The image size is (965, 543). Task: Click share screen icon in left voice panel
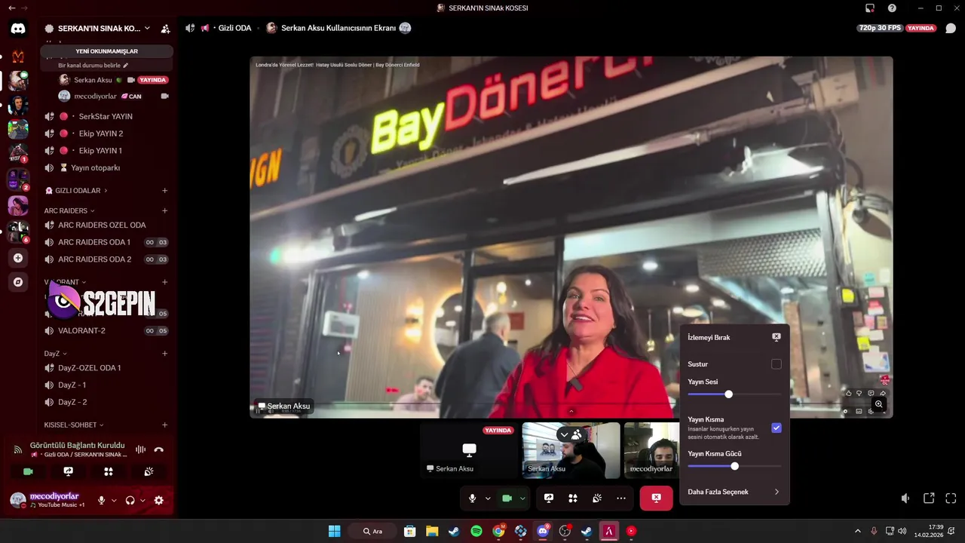click(x=69, y=471)
